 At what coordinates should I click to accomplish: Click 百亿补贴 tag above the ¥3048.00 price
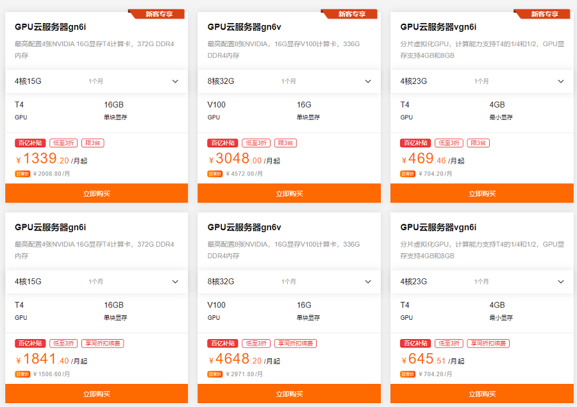(x=222, y=143)
